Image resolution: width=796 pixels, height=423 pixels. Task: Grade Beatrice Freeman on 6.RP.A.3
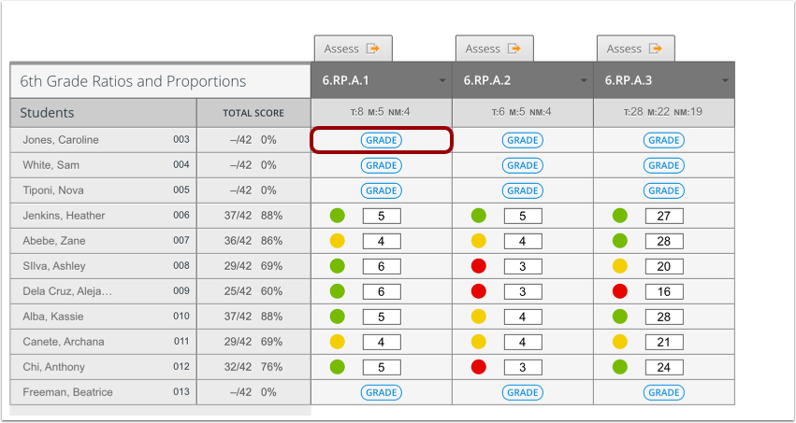click(663, 392)
